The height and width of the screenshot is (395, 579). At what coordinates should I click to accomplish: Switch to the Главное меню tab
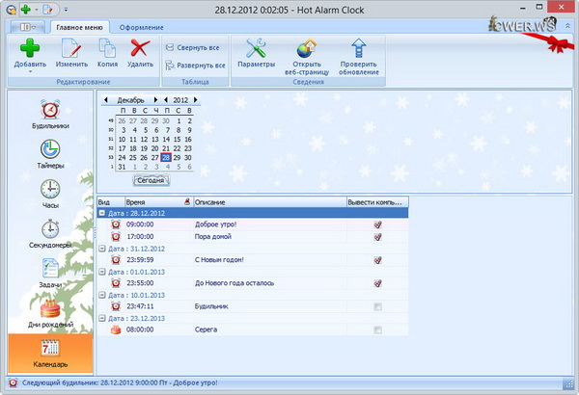tap(80, 27)
